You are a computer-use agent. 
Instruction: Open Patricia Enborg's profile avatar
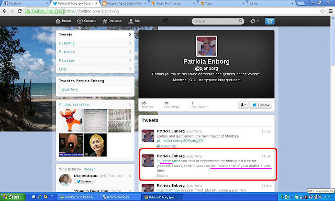pos(206,46)
